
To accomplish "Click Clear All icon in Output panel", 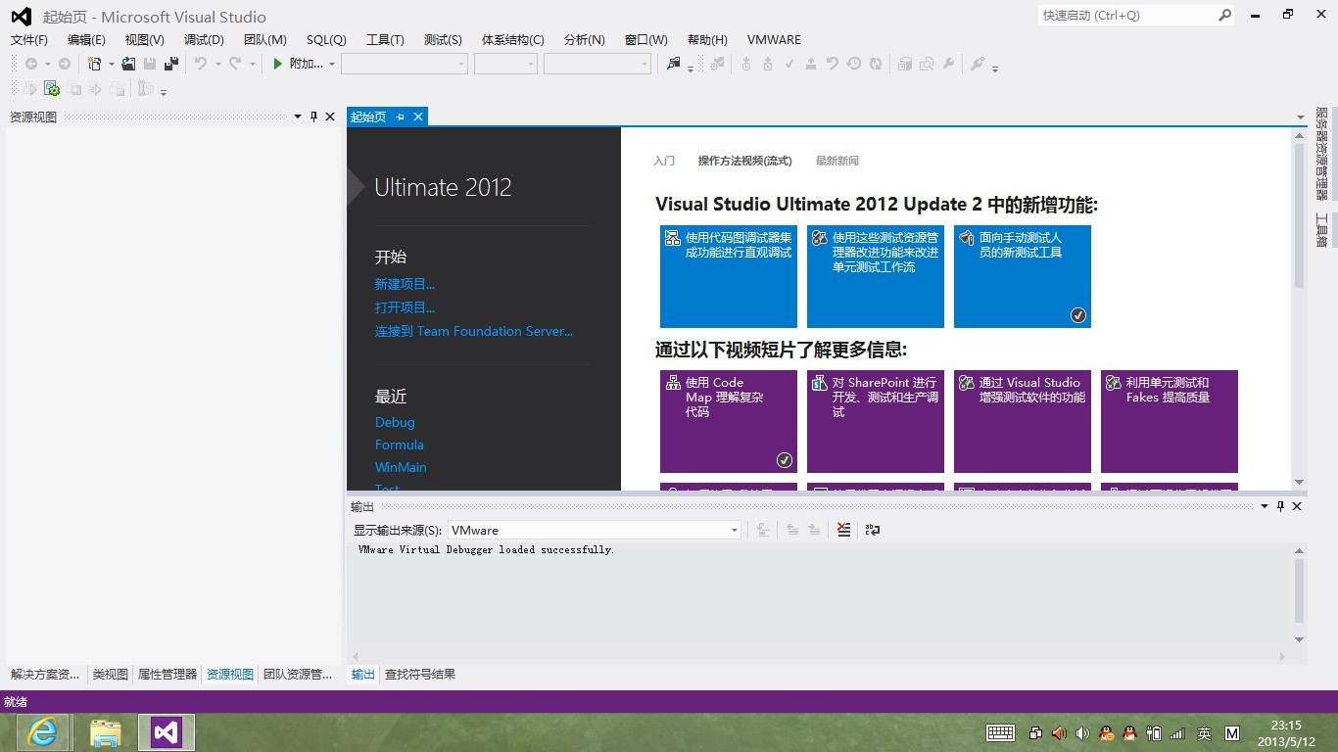I will point(844,530).
